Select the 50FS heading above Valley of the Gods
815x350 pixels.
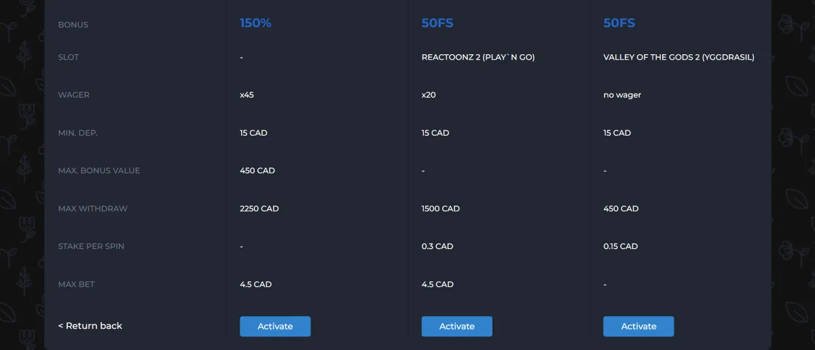[619, 23]
